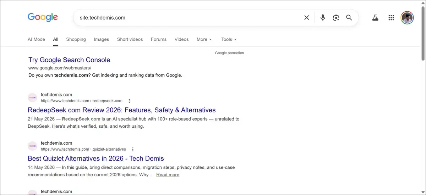
Task: Switch to AI Mode tab
Action: coord(36,39)
